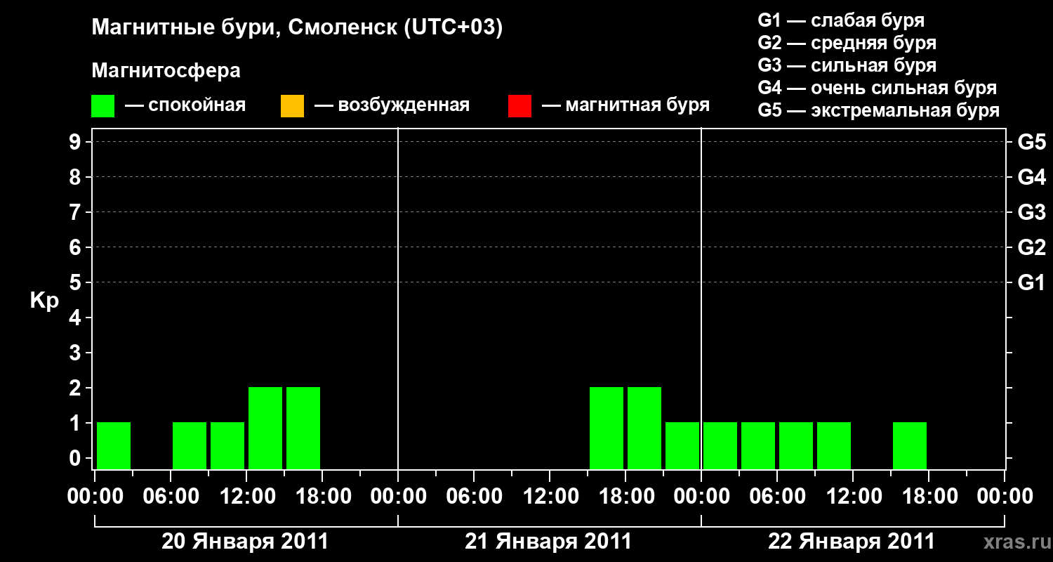Click the '06:00' time label under 21 Января
Image resolution: width=1053 pixels, height=562 pixels.
coord(474,497)
